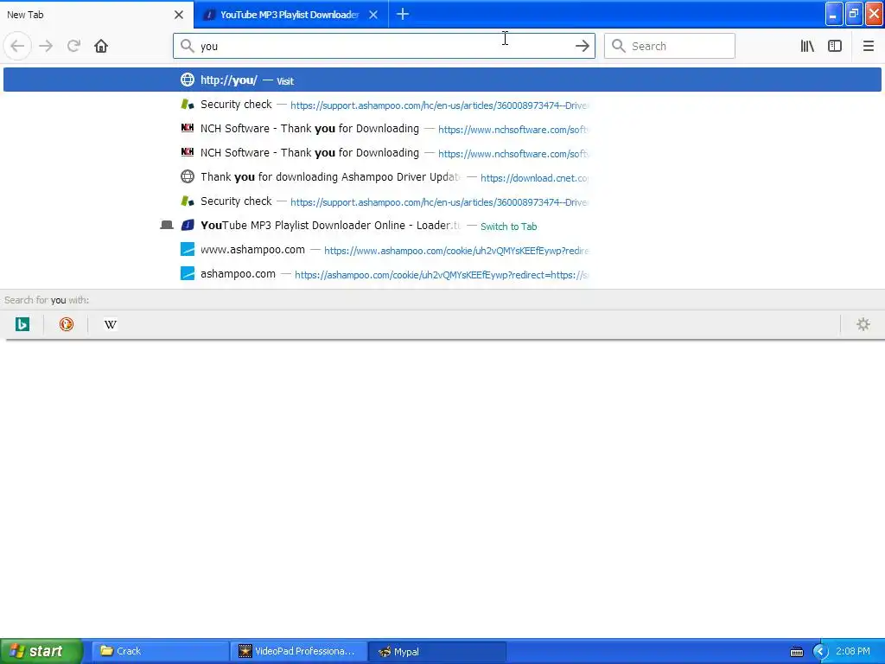This screenshot has width=885, height=664.
Task: Go forward with the forward arrow button
Action: (46, 46)
